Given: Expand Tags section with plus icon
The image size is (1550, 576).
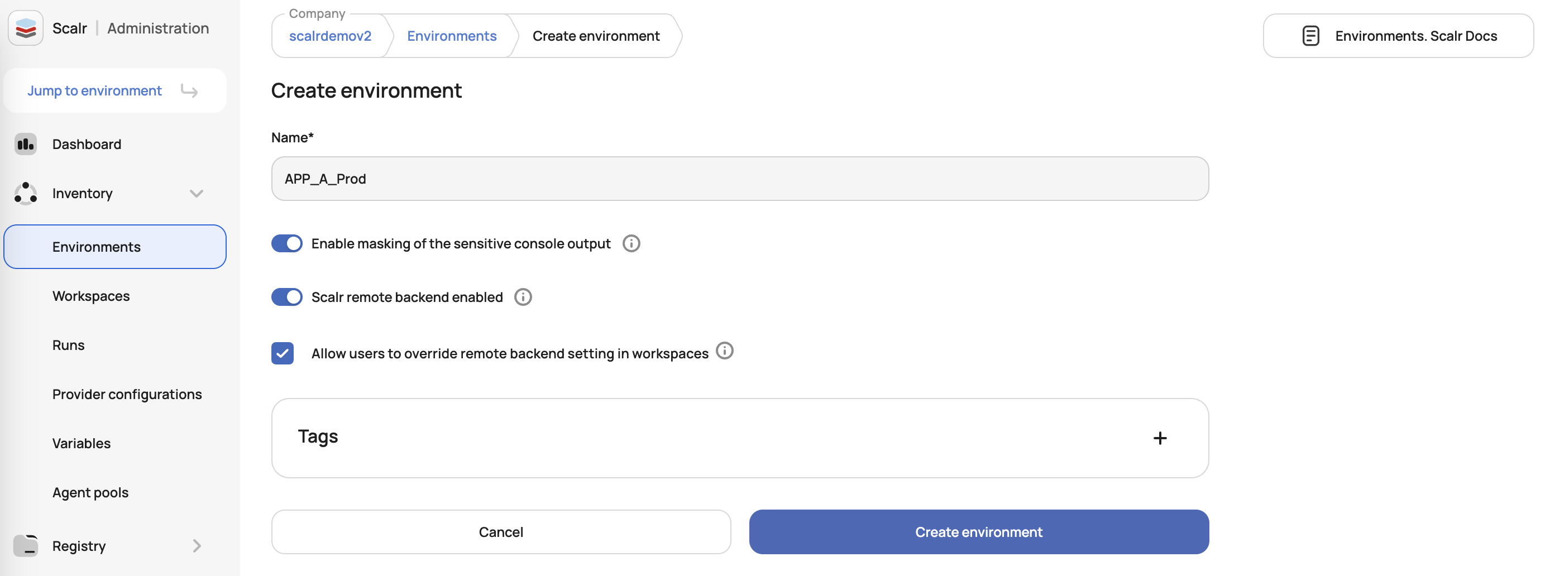Looking at the screenshot, I should 1160,438.
